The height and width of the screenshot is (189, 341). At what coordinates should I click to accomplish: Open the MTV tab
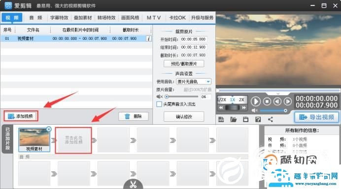click(x=154, y=18)
